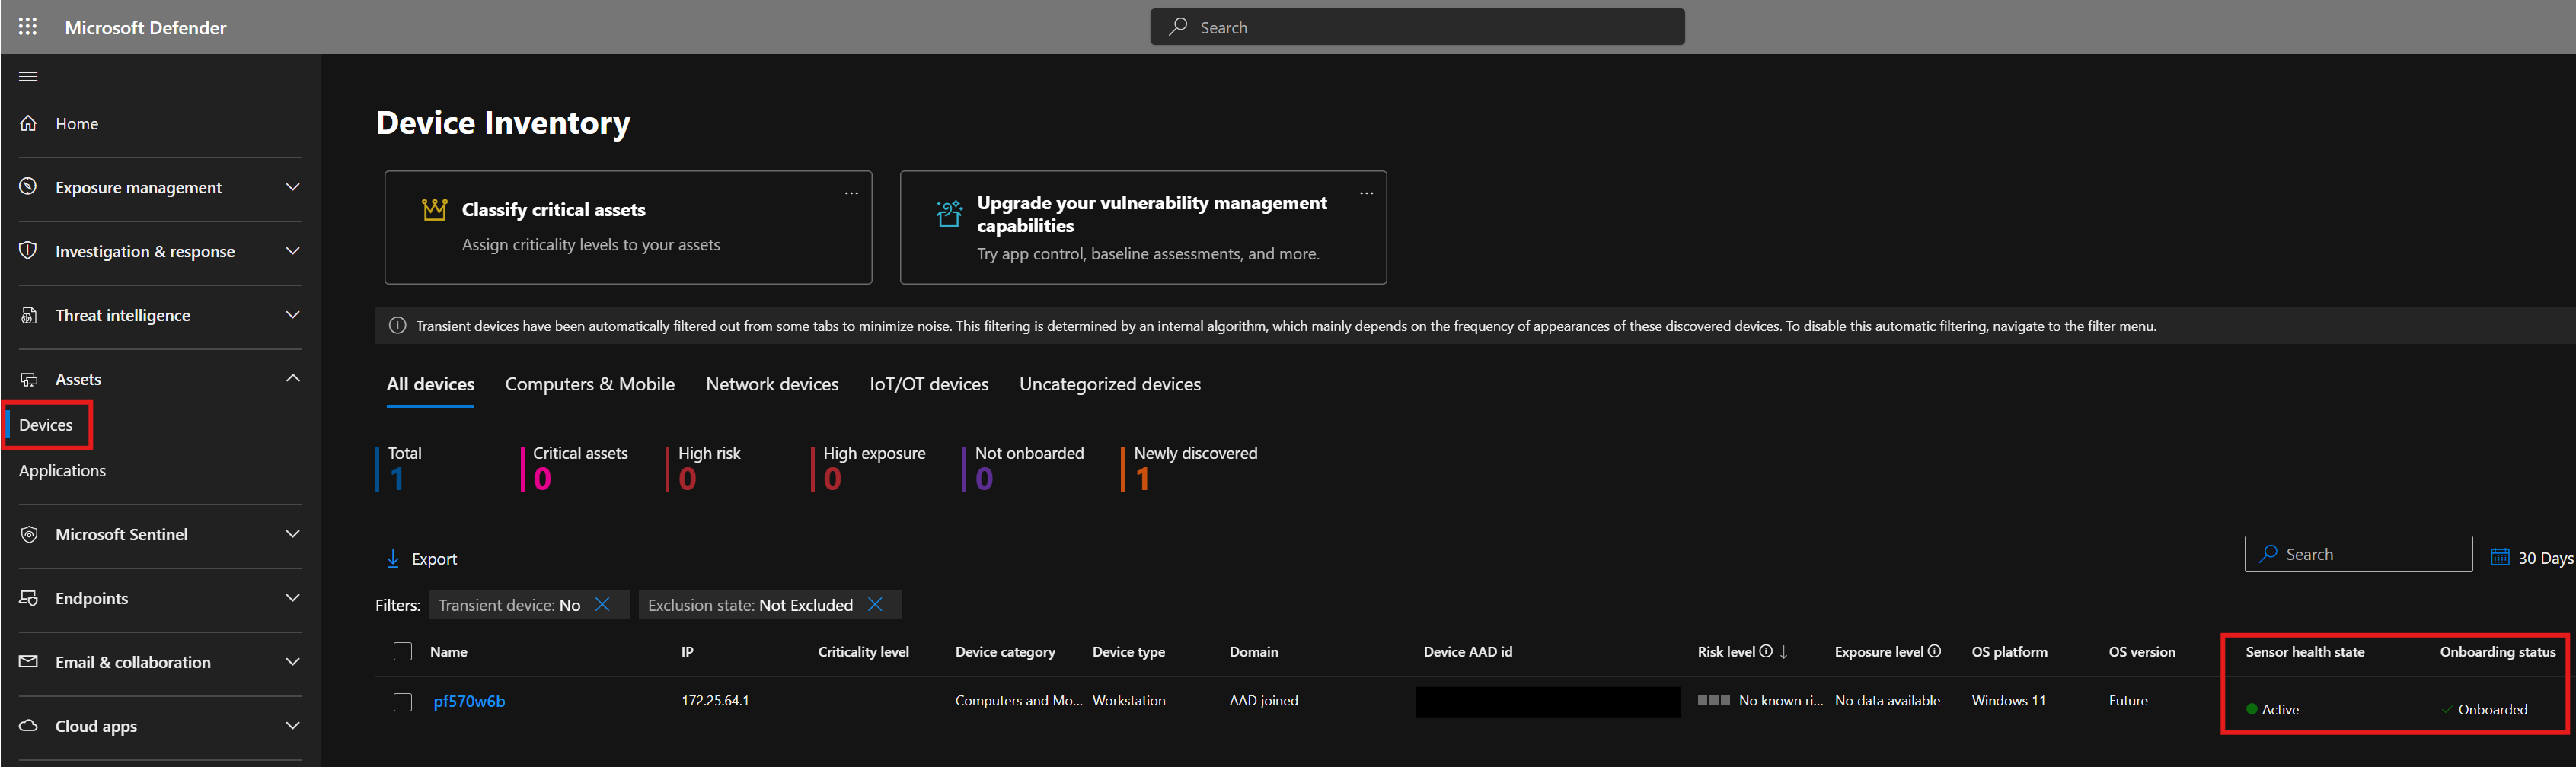Image resolution: width=2576 pixels, height=767 pixels.
Task: Switch to the All devices tab
Action: [x=430, y=384]
